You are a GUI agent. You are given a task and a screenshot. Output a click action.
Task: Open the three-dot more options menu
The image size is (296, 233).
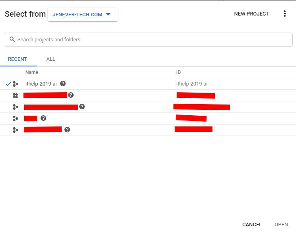[284, 14]
